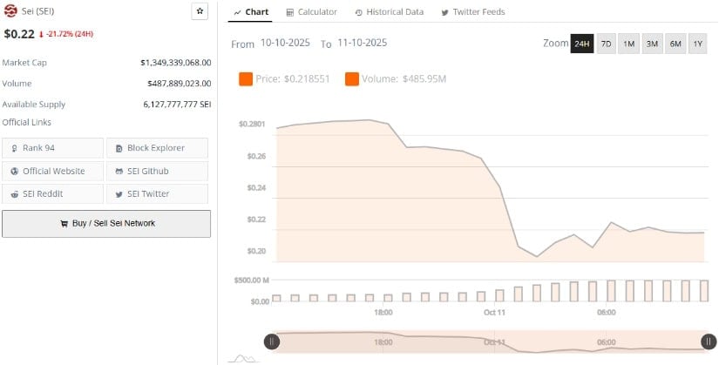
Task: Select 1Y zoom range
Action: (697, 44)
